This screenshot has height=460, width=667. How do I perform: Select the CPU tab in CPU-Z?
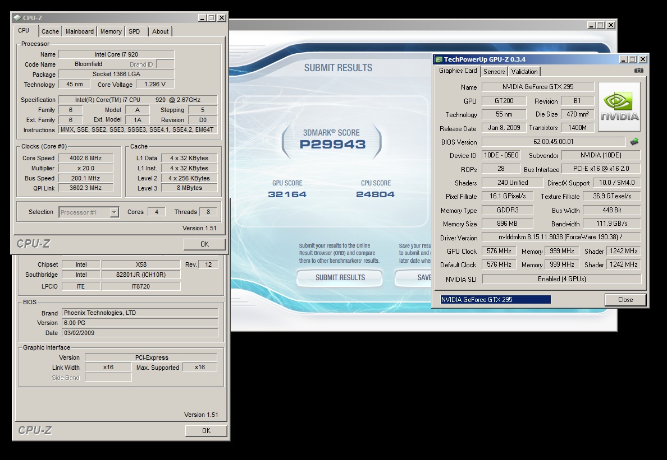pos(24,31)
